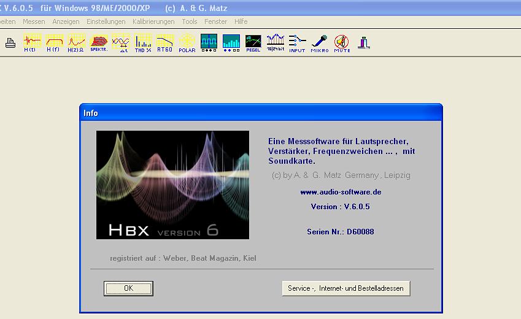
Task: Launch the RT60 reverberation time tool
Action: coord(165,43)
